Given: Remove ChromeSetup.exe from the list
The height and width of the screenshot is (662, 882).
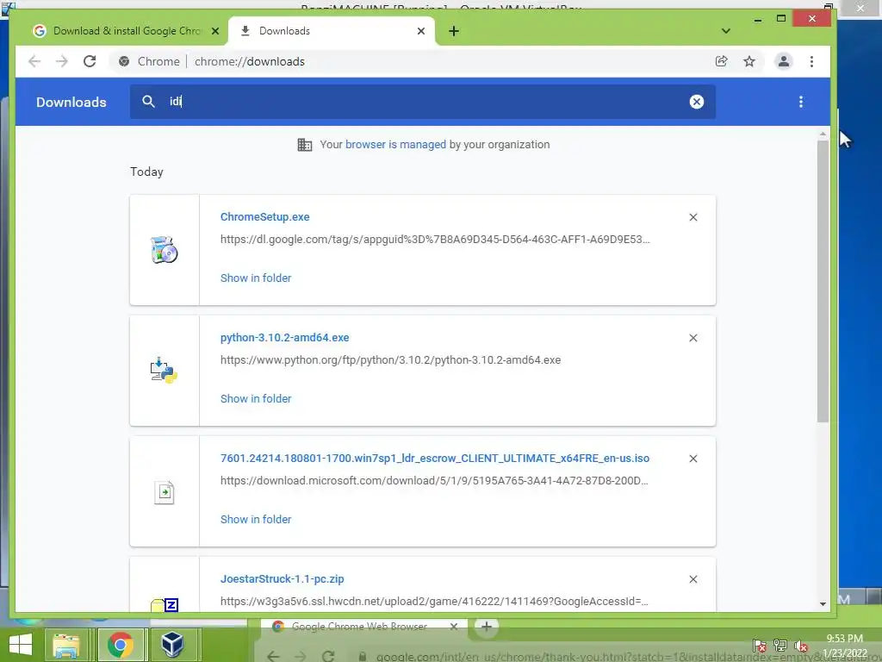Looking at the screenshot, I should click(693, 217).
